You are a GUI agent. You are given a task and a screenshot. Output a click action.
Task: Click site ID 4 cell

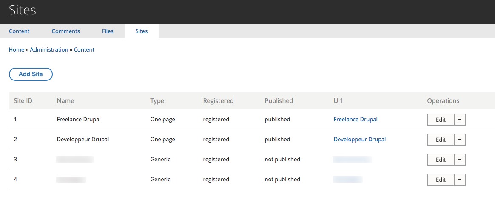point(15,179)
